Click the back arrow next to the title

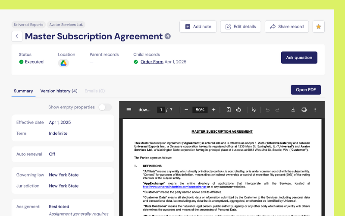(x=17, y=36)
